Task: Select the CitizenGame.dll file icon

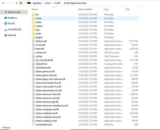Action: click(33, 68)
